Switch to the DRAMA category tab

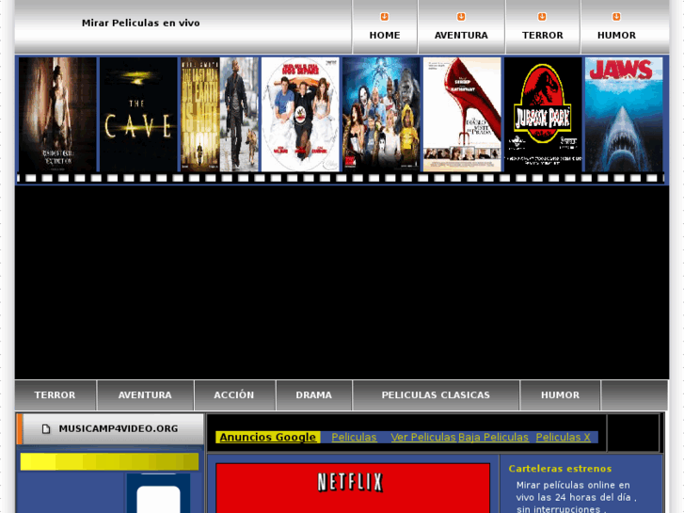tap(314, 395)
